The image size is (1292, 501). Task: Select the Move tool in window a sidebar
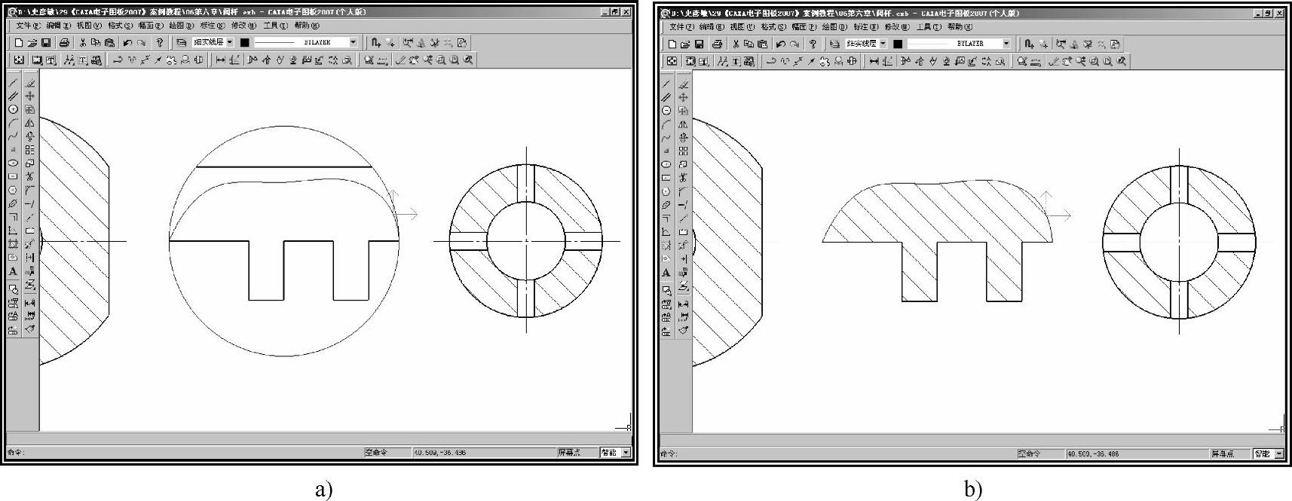click(29, 96)
